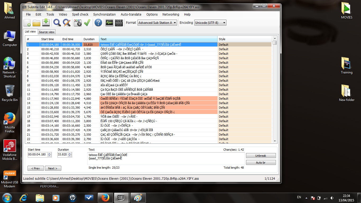Open the Spell check menu
The width and height of the screenshot is (361, 203).
(x=80, y=15)
